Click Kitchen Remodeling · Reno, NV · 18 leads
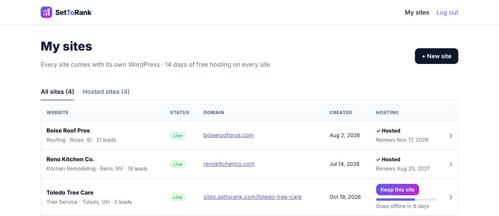 97,169
